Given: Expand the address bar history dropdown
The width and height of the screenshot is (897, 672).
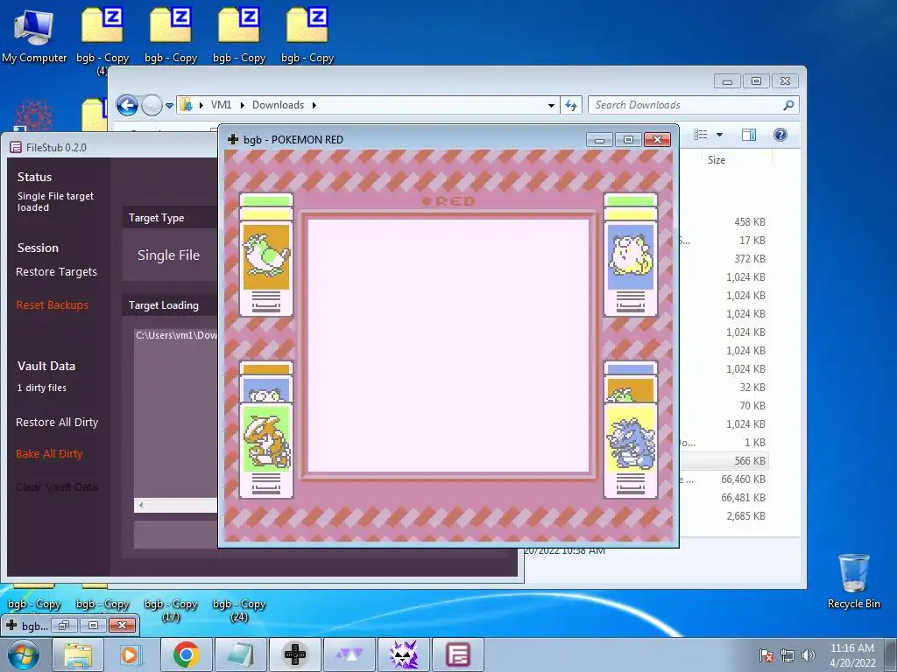Looking at the screenshot, I should coord(551,106).
